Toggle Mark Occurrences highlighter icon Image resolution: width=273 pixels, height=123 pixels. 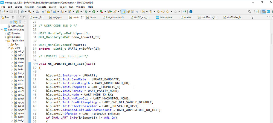pos(123,12)
